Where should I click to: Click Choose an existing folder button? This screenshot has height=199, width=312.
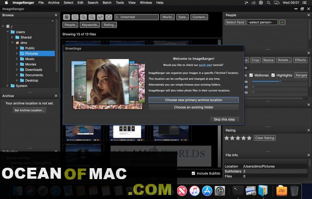194,107
